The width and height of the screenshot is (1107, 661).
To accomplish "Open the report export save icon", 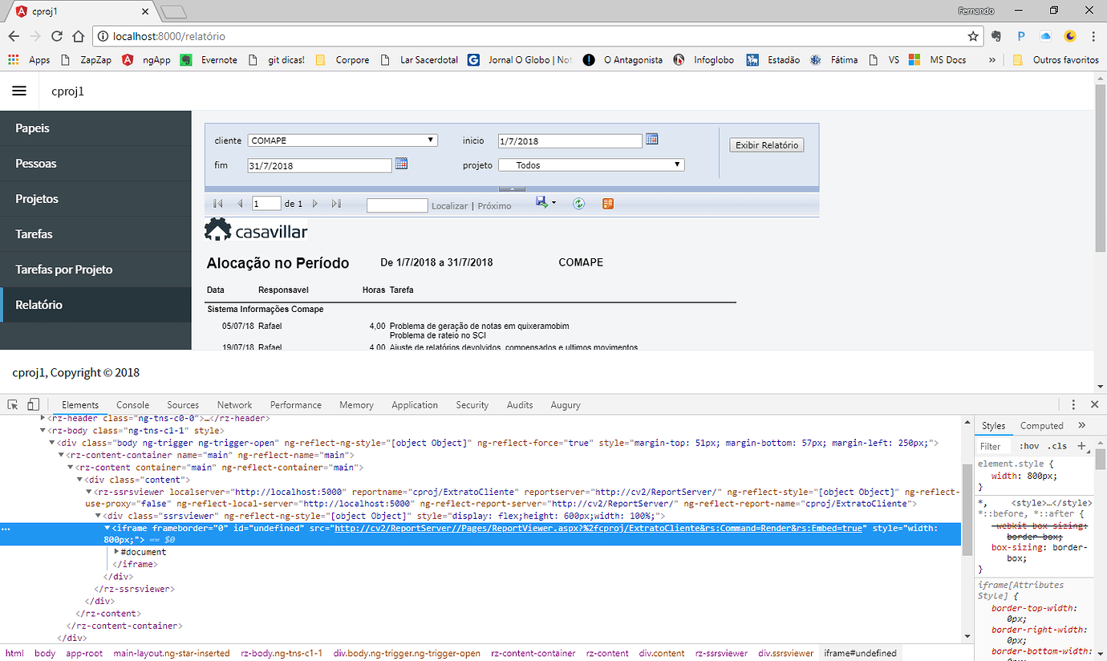I will (542, 203).
